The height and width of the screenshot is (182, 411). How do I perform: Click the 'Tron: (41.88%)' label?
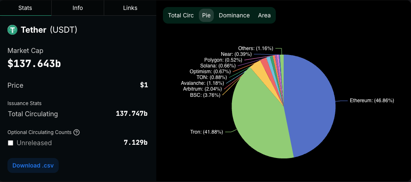[x=206, y=132]
